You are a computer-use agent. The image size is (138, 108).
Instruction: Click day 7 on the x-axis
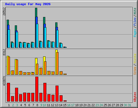[x=33, y=105]
